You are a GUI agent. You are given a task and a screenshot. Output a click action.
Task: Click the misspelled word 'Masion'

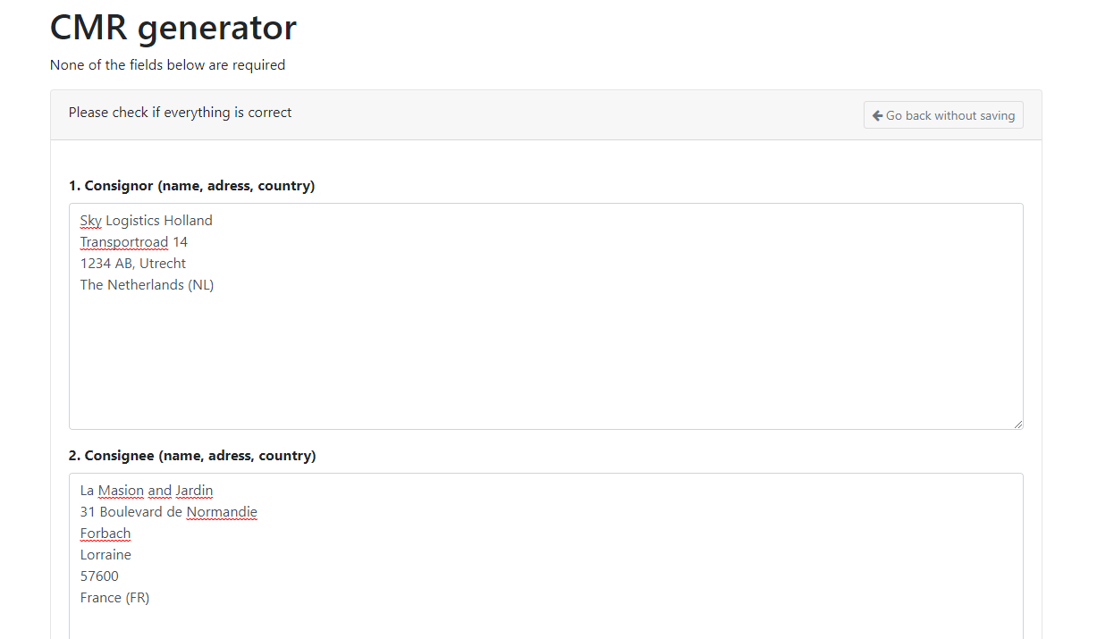pos(121,491)
